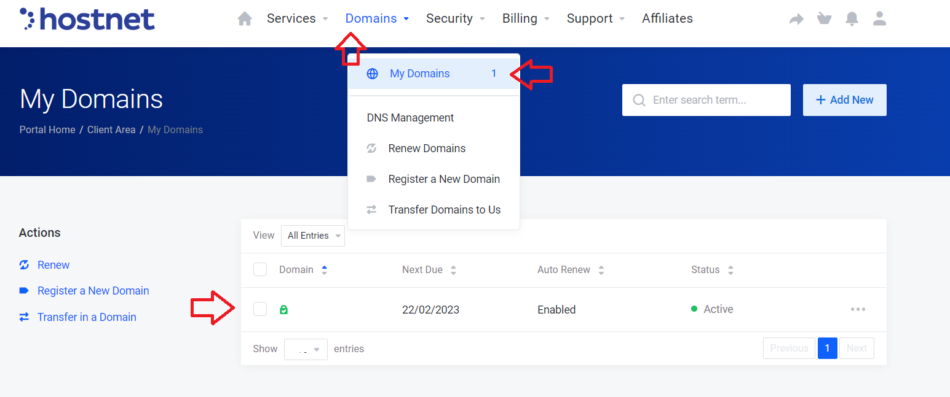Screen dimensions: 950x397
Task: Click the home icon in navbar
Action: coord(245,19)
